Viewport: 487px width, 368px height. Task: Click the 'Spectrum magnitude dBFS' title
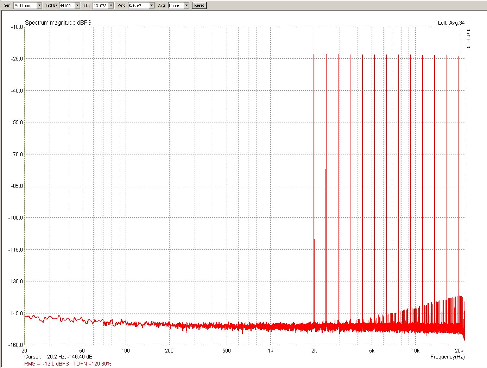(x=58, y=23)
